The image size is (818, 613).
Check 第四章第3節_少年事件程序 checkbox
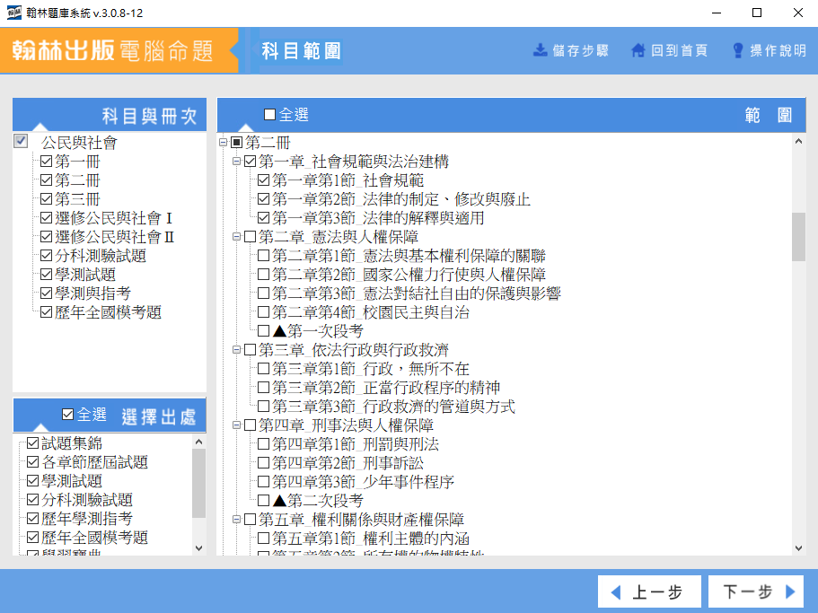click(263, 482)
